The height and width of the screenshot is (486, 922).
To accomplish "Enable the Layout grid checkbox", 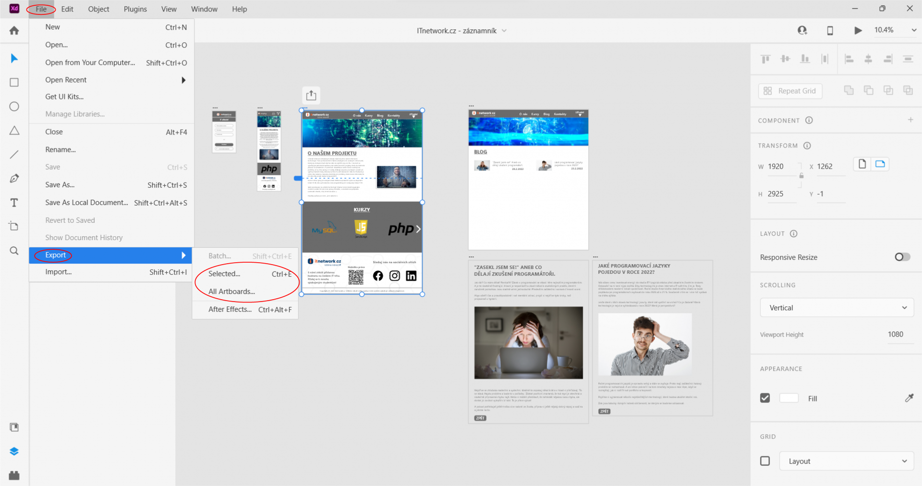I will [x=765, y=461].
